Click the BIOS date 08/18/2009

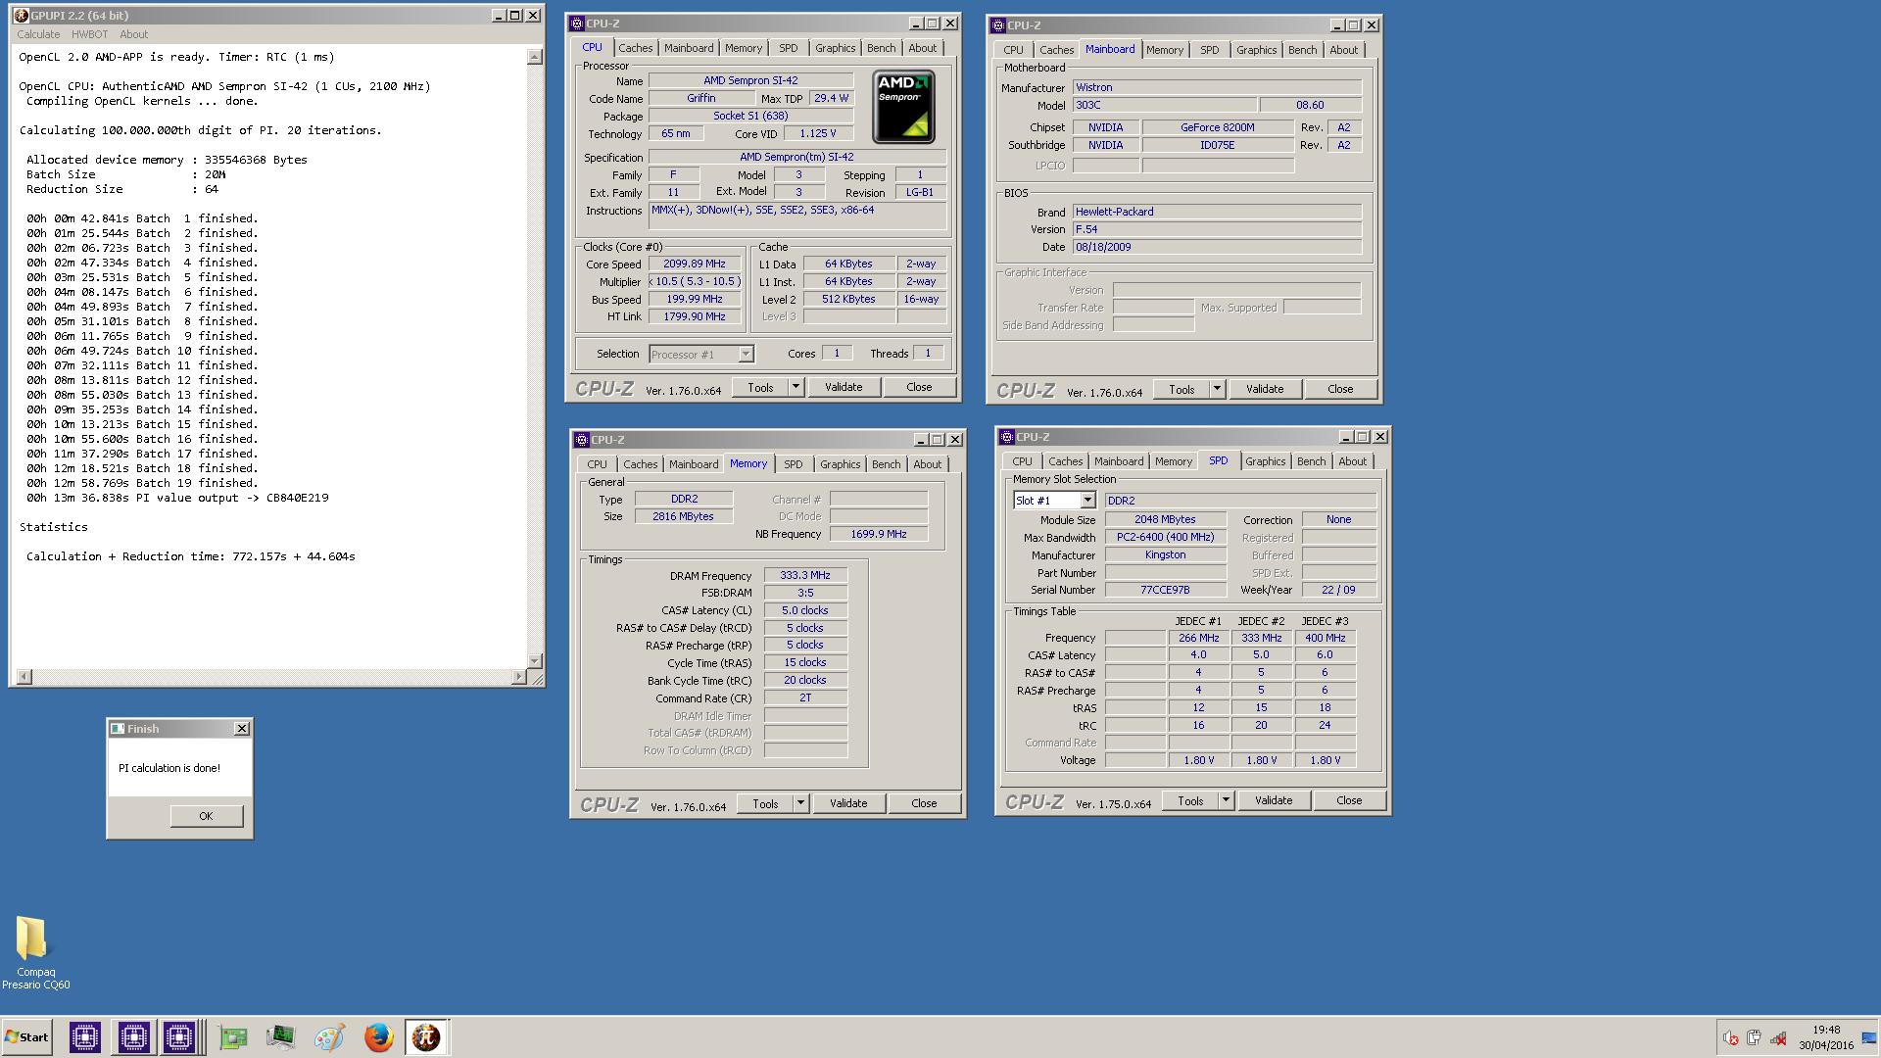[x=1217, y=247]
